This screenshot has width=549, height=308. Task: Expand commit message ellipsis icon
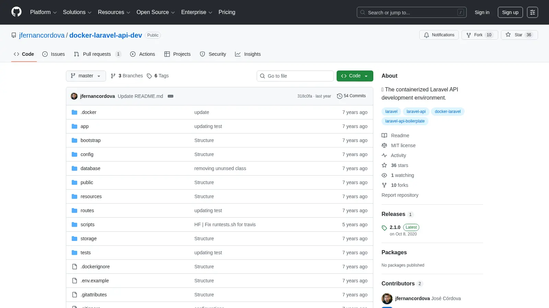coord(171,96)
